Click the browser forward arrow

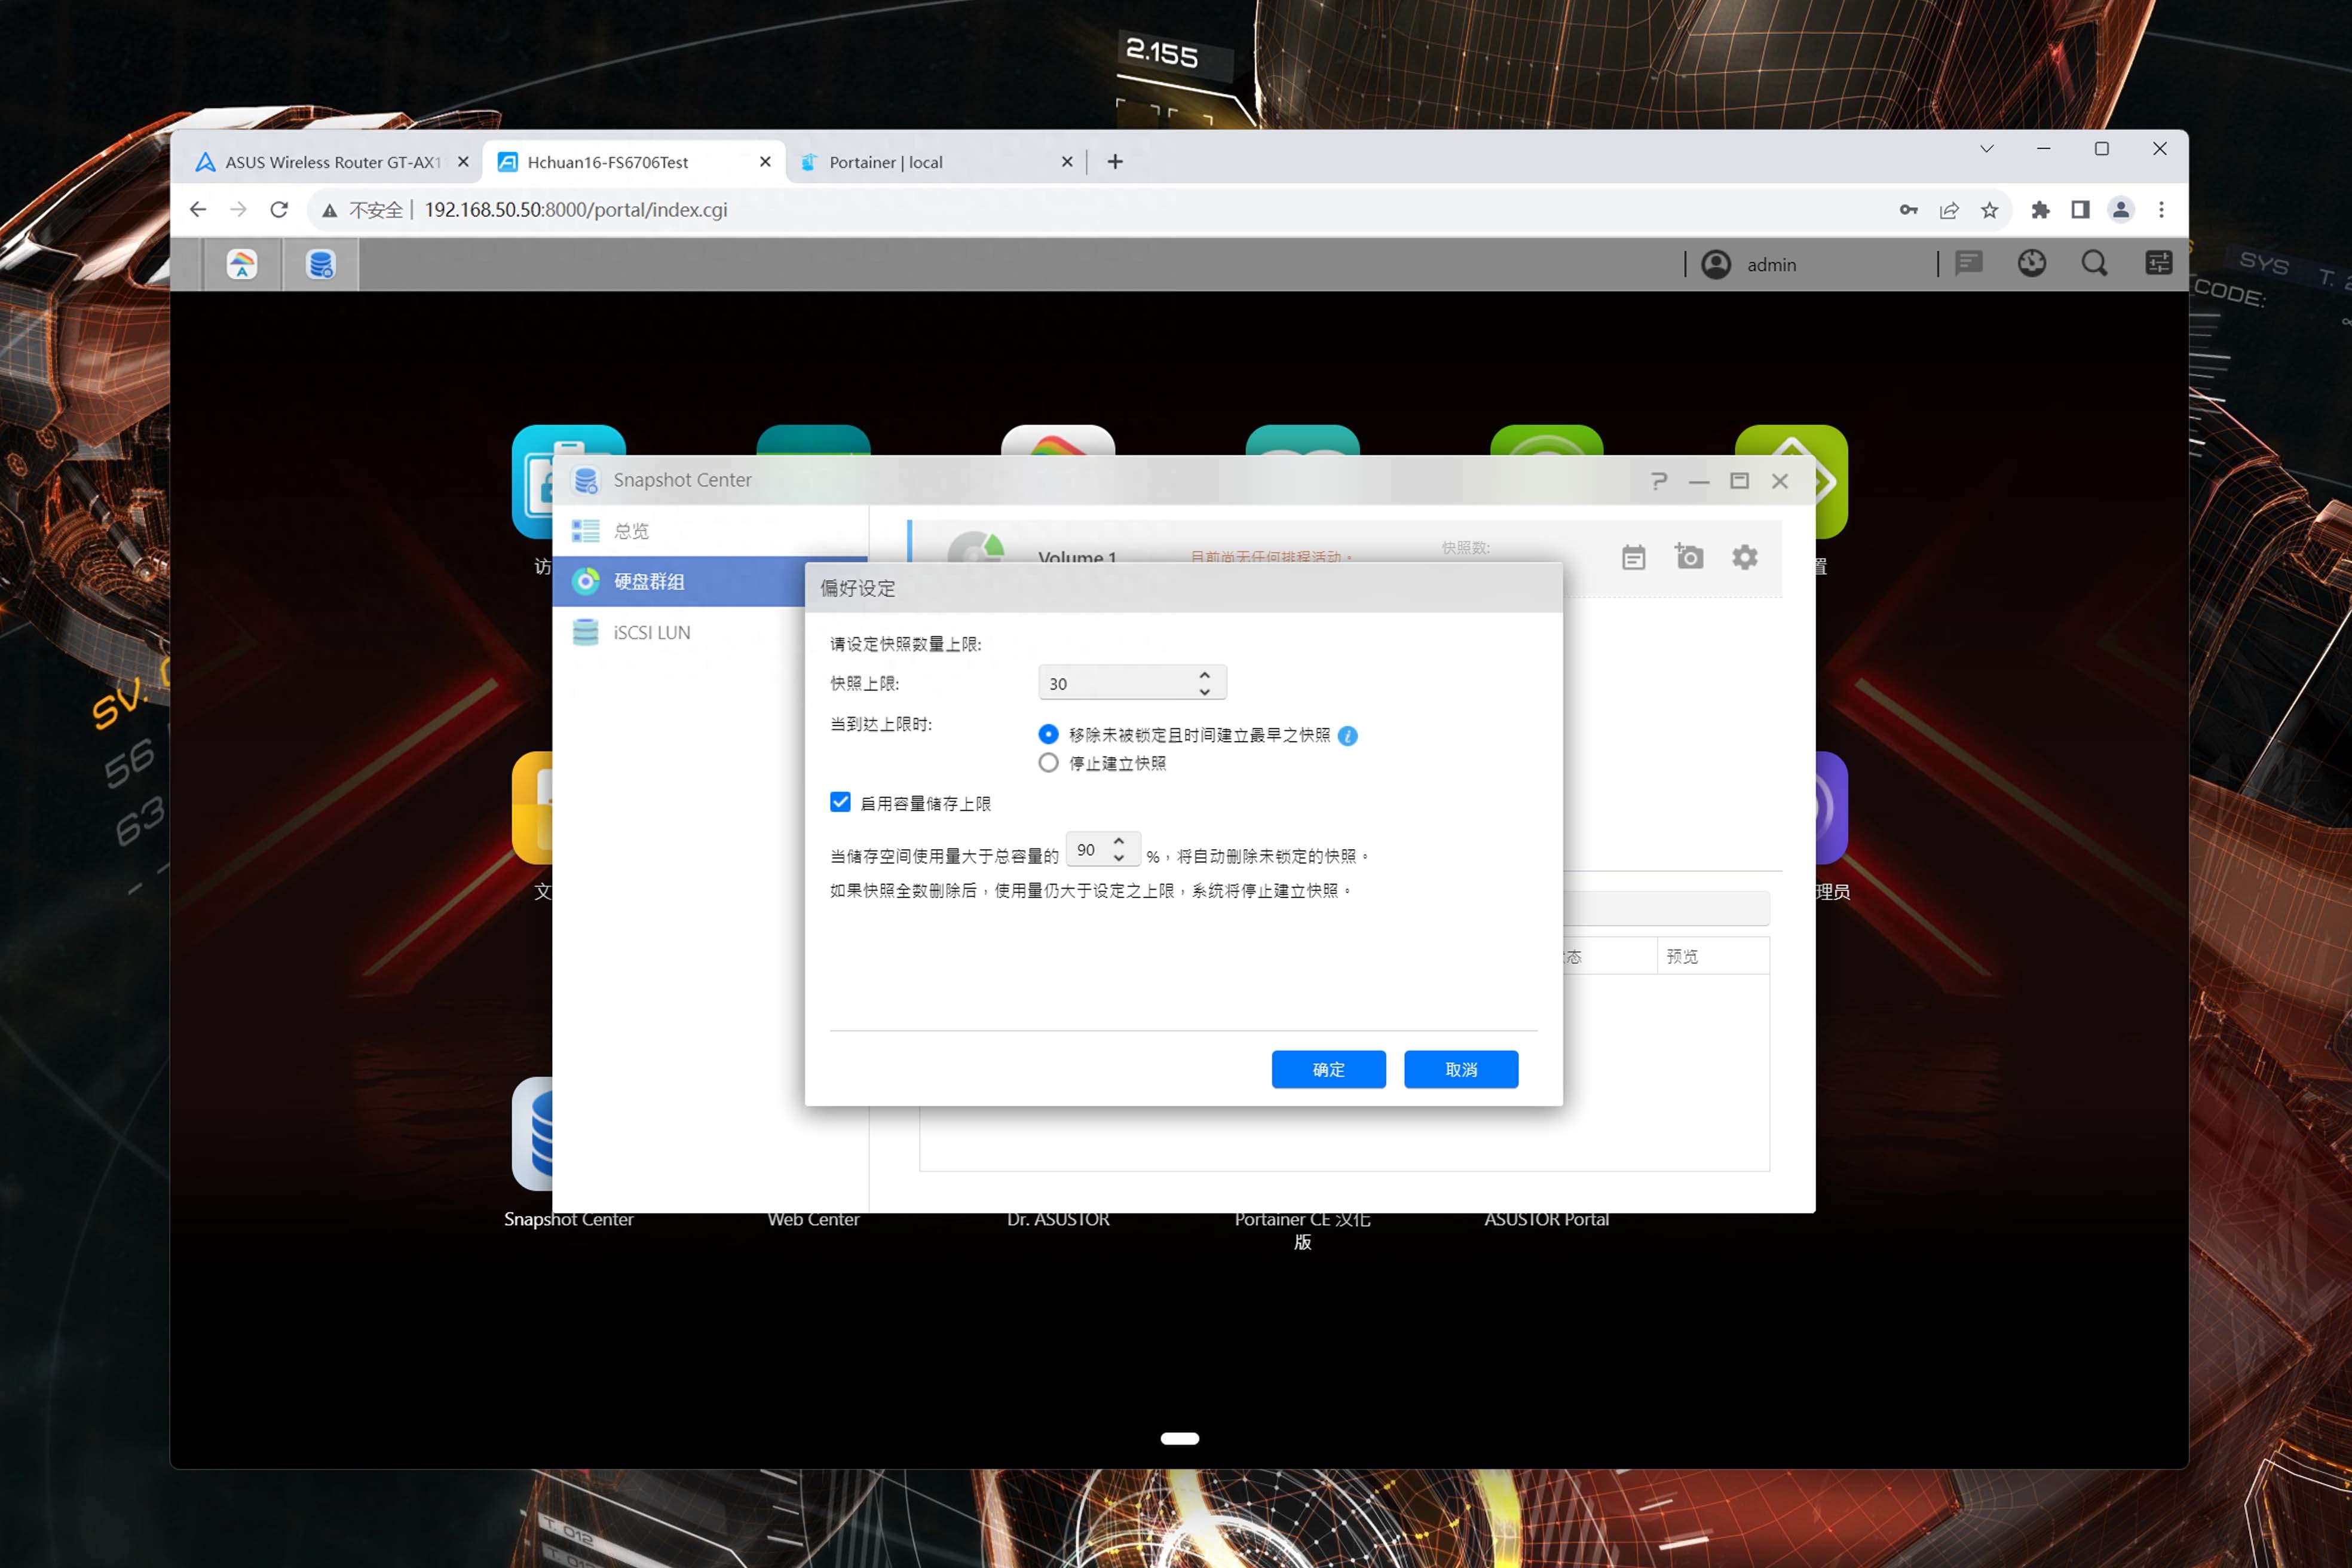238,209
